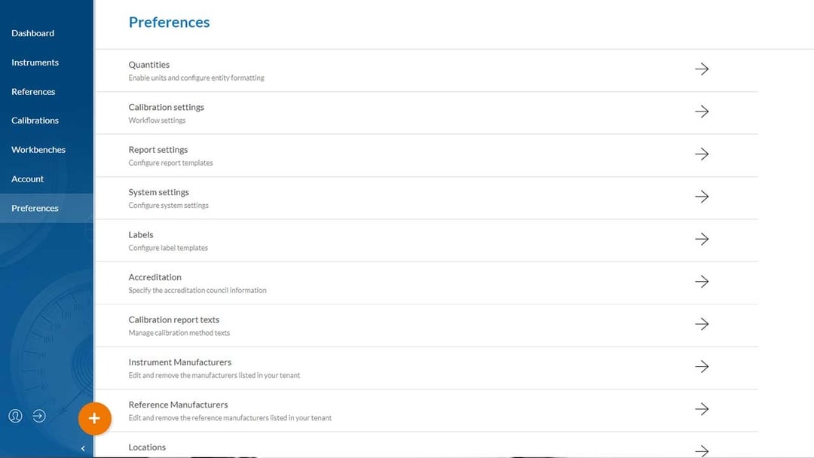Screen dimensions: 814x458
Task: Click the Locations preference title
Action: tap(147, 447)
